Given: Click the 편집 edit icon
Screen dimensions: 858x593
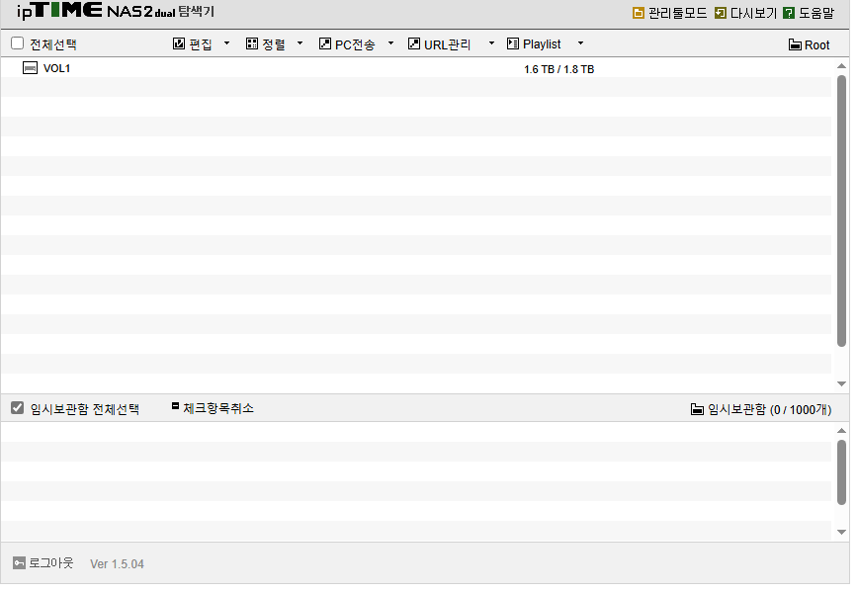Looking at the screenshot, I should pos(179,43).
